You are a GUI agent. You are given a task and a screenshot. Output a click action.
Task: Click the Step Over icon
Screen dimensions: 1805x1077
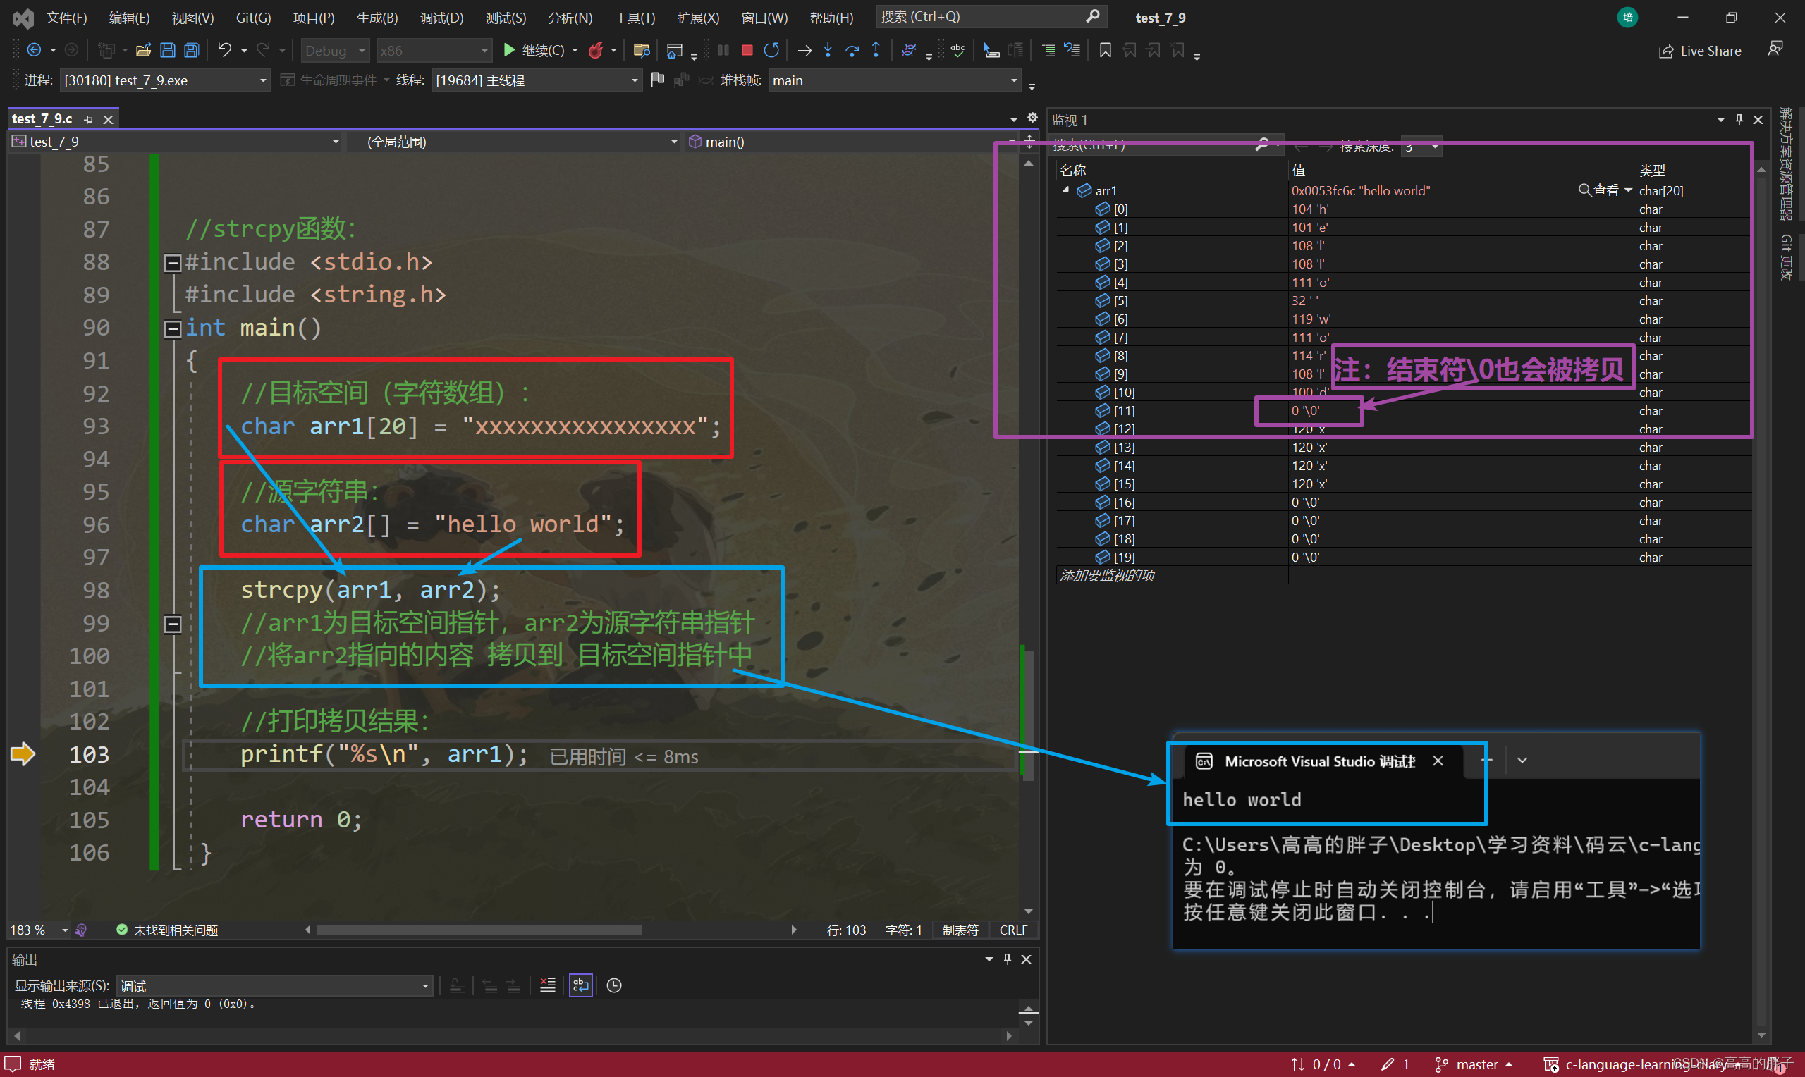point(852,50)
